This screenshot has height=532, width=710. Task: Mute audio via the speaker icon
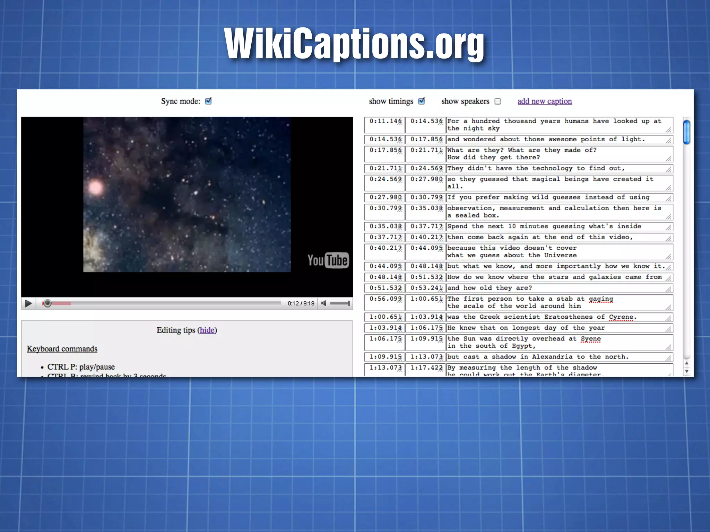coord(323,303)
